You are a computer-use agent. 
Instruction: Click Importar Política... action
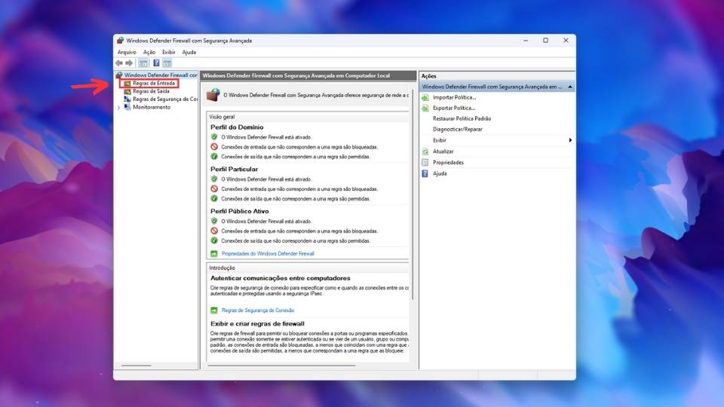pyautogui.click(x=454, y=97)
